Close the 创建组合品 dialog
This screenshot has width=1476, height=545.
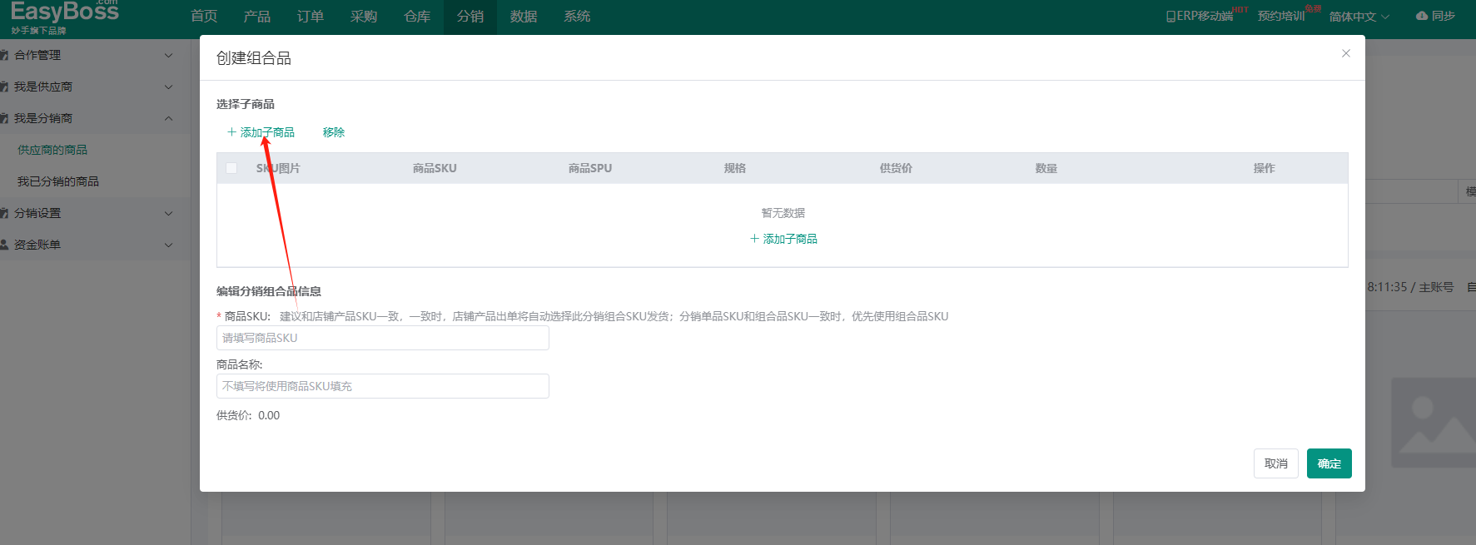(x=1345, y=53)
